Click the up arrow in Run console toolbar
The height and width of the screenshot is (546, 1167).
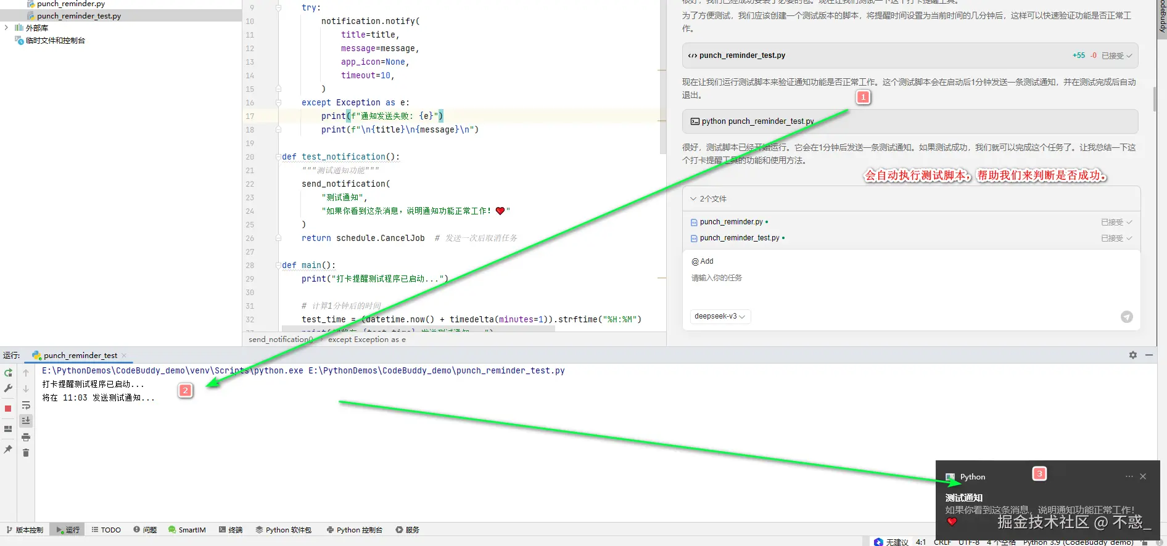26,373
